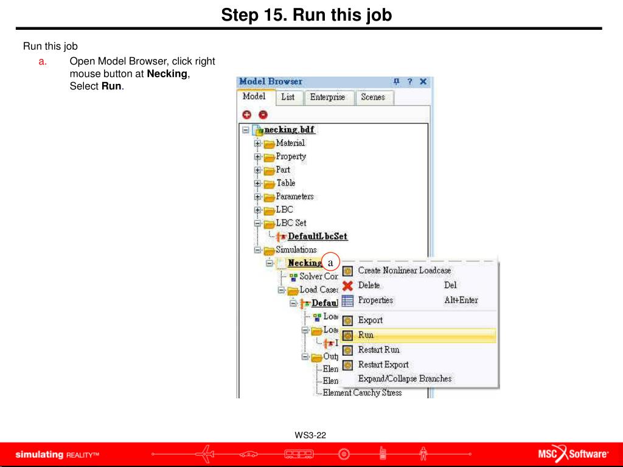This screenshot has width=623, height=467.
Task: Select the Parameters tree label
Action: coord(294,196)
